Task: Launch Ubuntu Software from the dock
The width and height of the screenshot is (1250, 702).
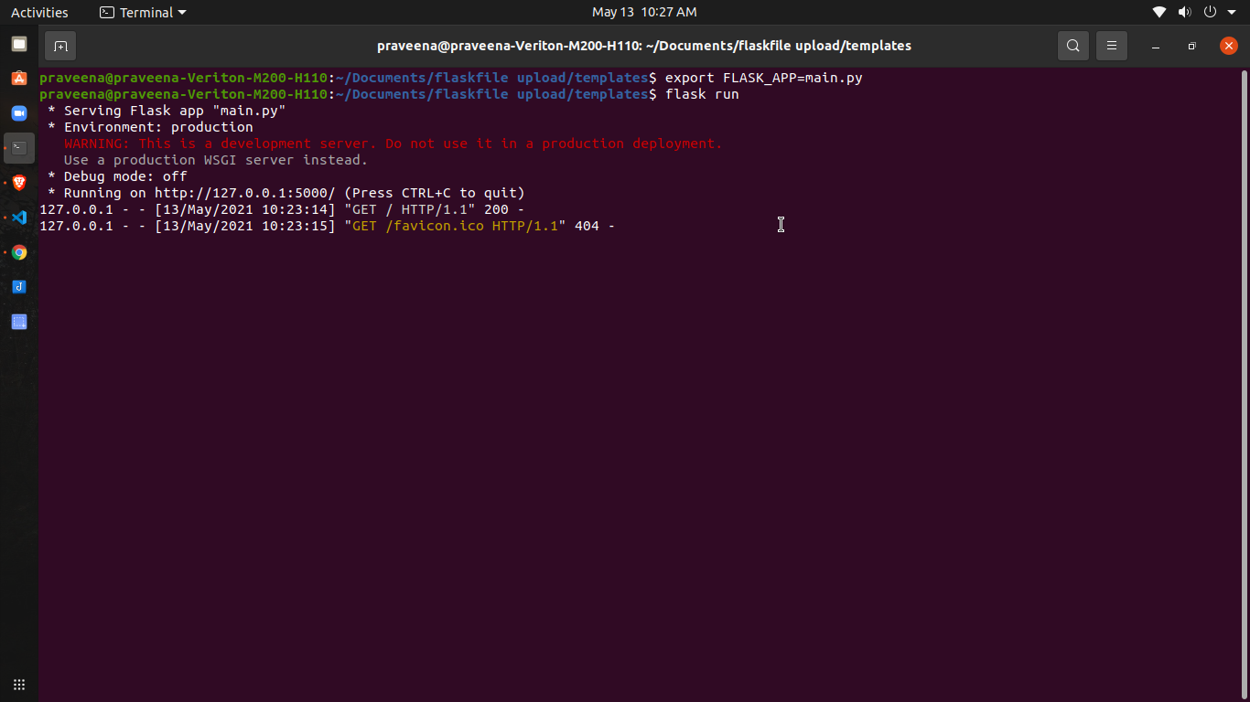Action: 19,79
